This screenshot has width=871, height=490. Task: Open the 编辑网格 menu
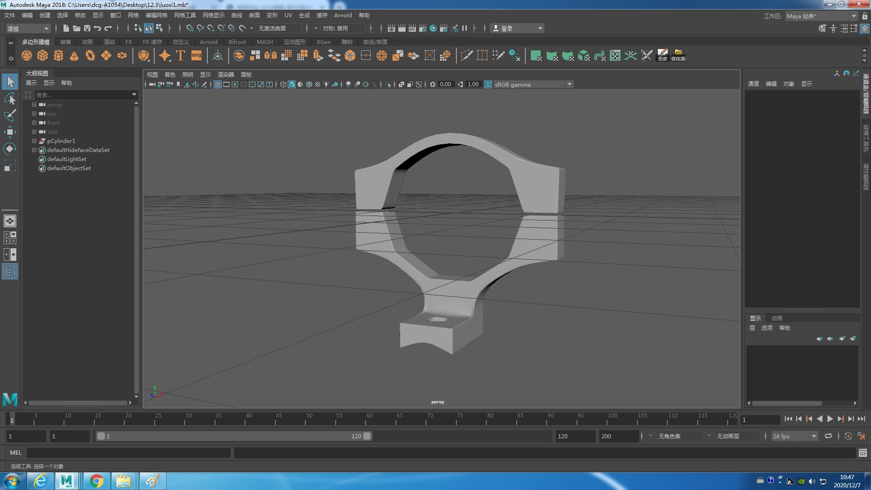pyautogui.click(x=157, y=15)
